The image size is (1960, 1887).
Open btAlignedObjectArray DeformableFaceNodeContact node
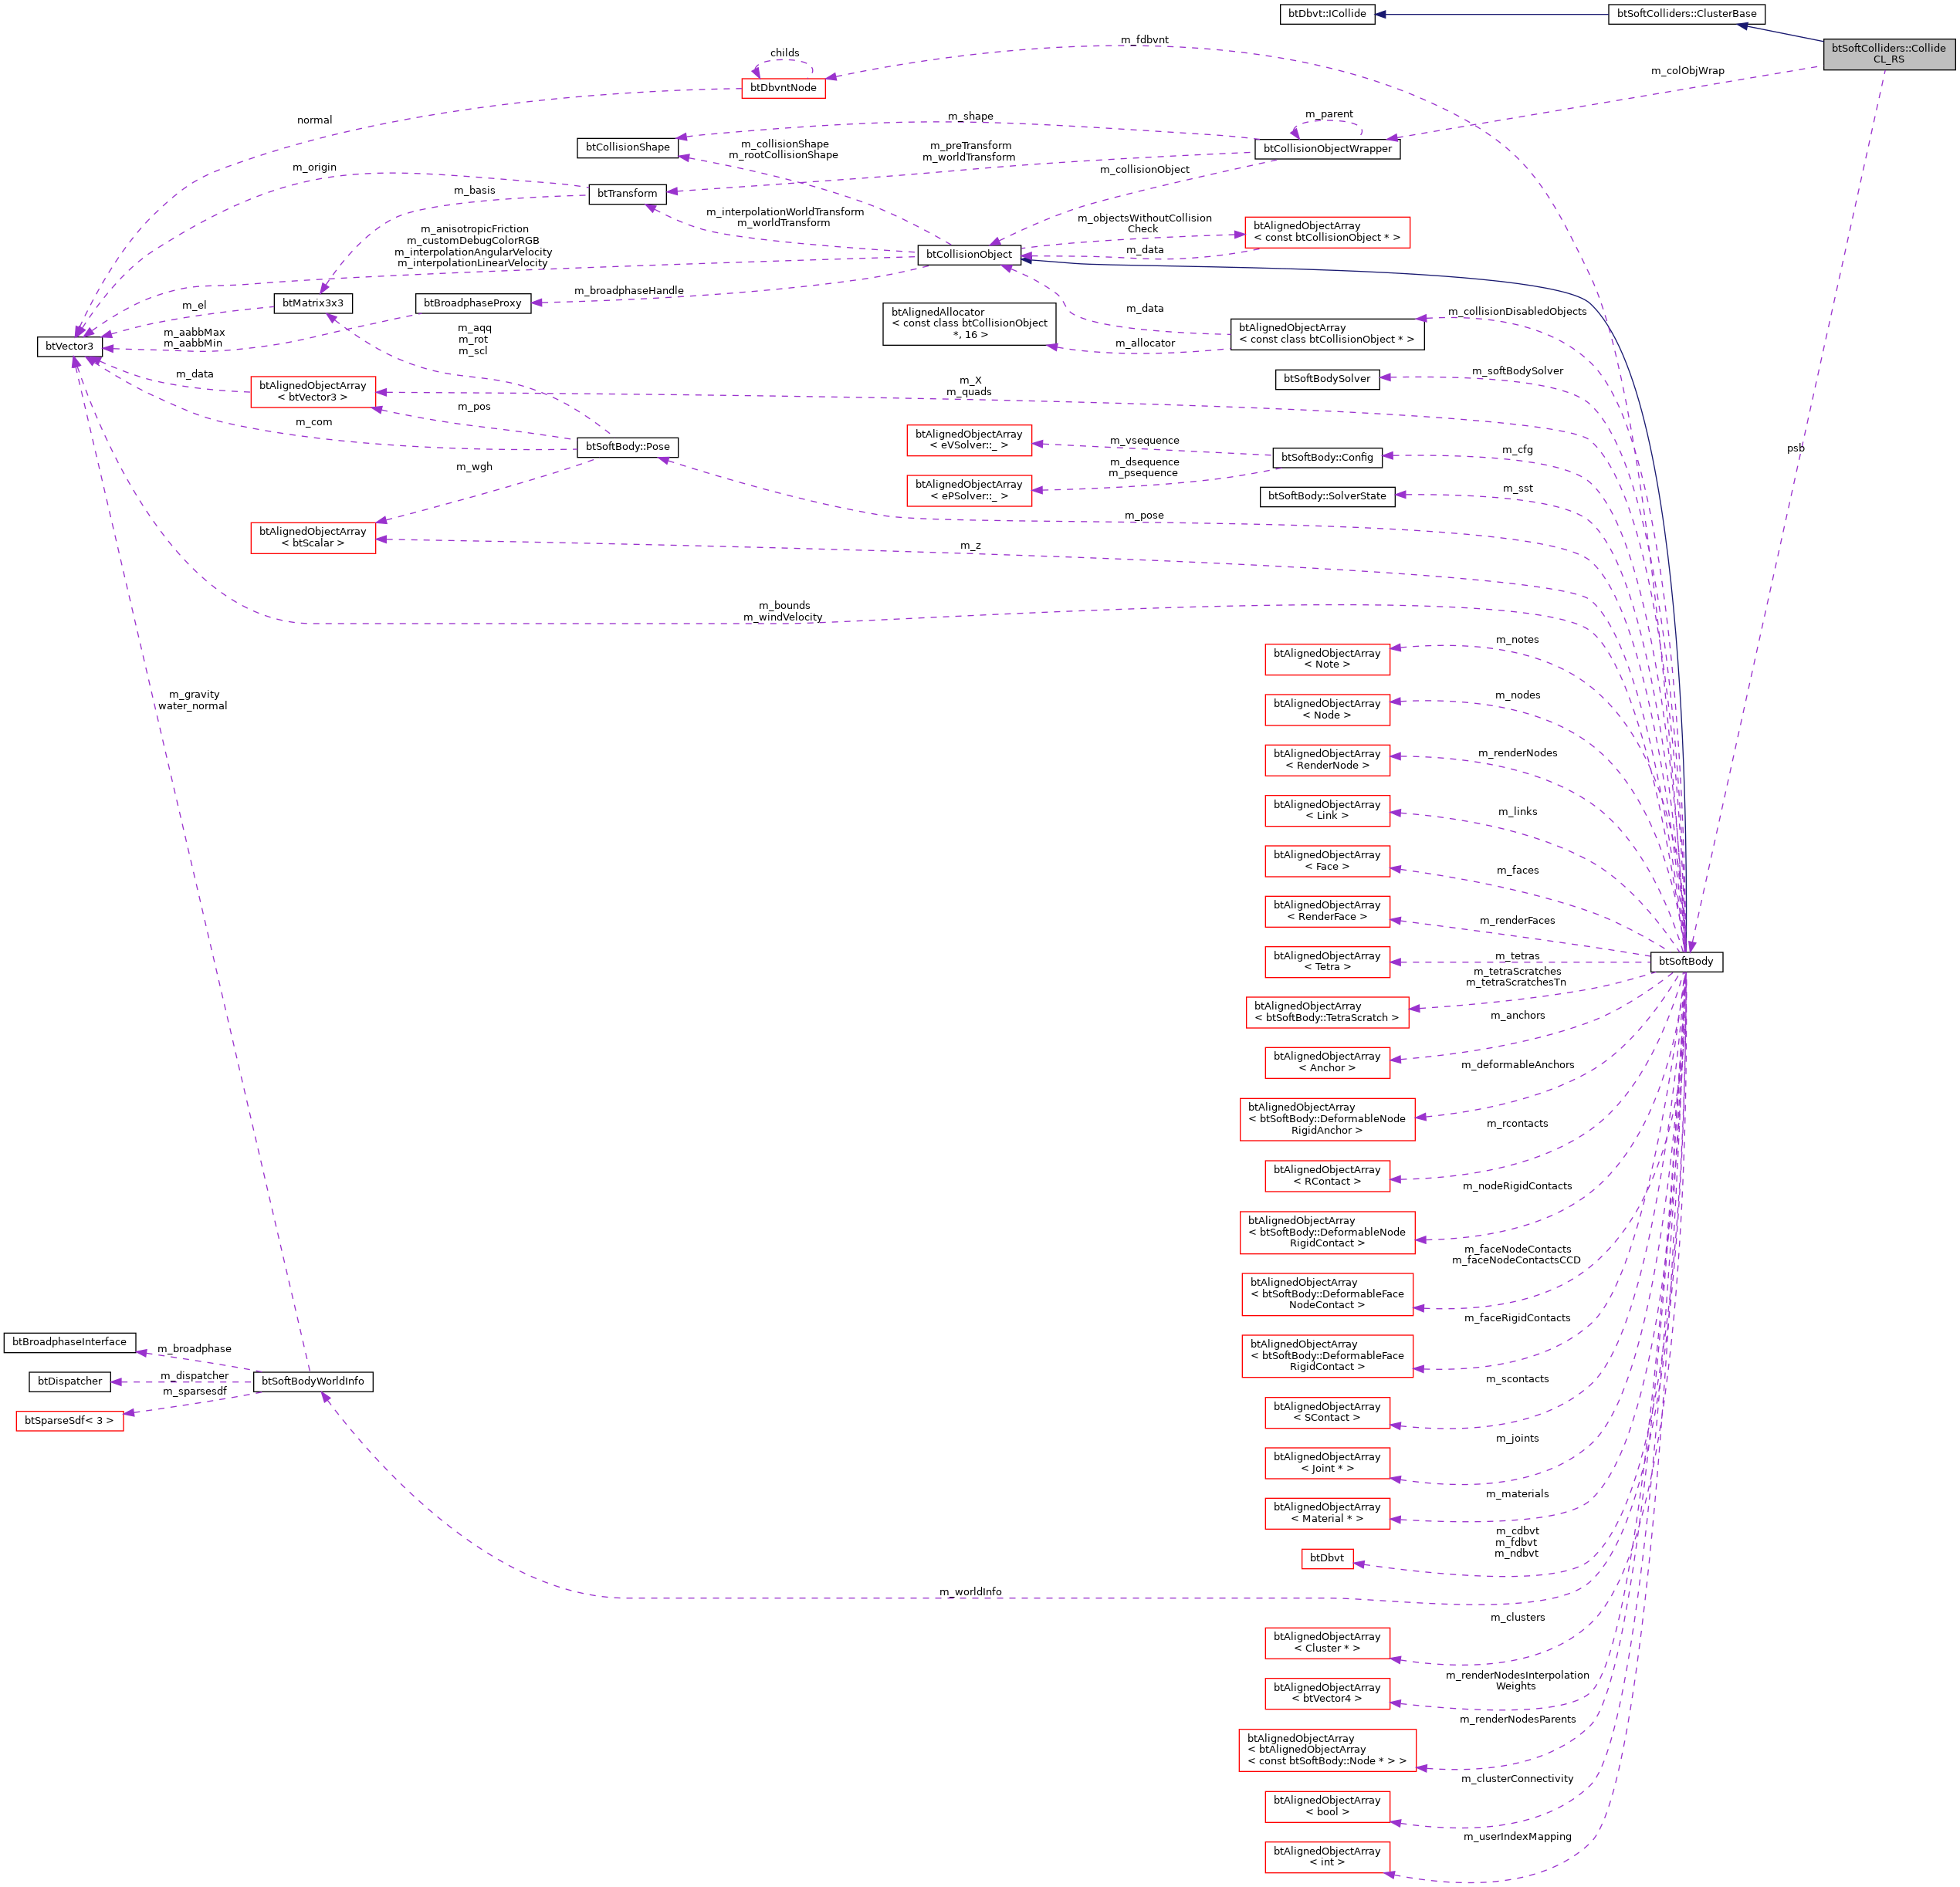[x=1327, y=1294]
